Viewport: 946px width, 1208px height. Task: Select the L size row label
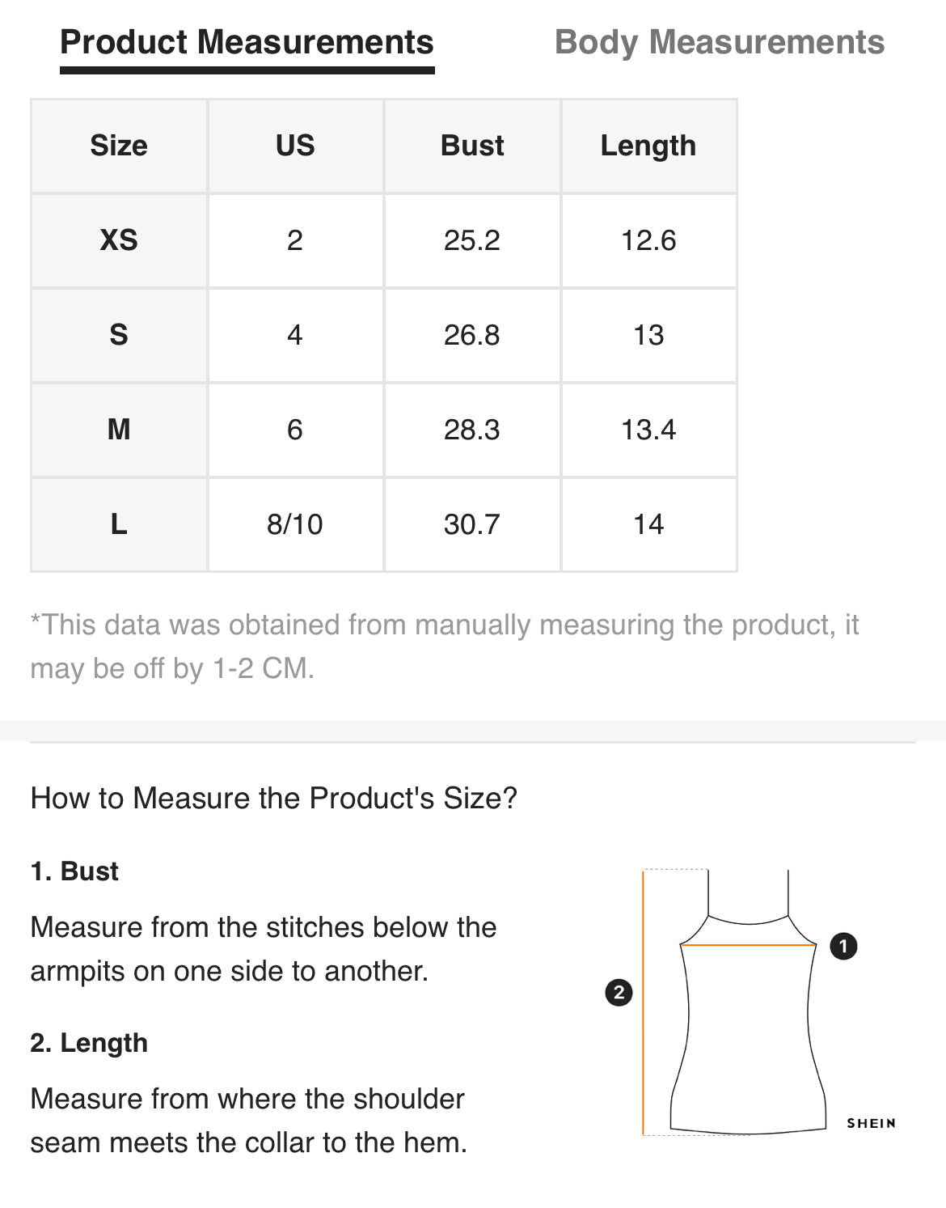119,524
